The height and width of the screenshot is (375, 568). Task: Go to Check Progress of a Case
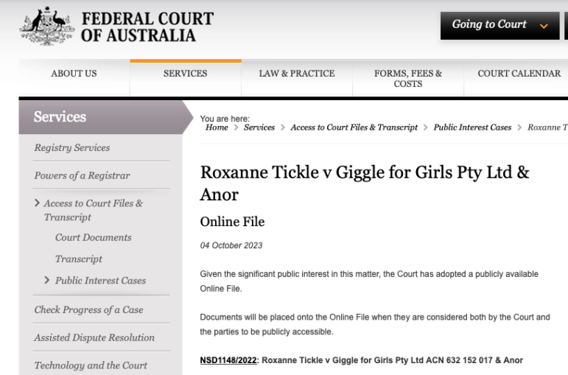88,309
